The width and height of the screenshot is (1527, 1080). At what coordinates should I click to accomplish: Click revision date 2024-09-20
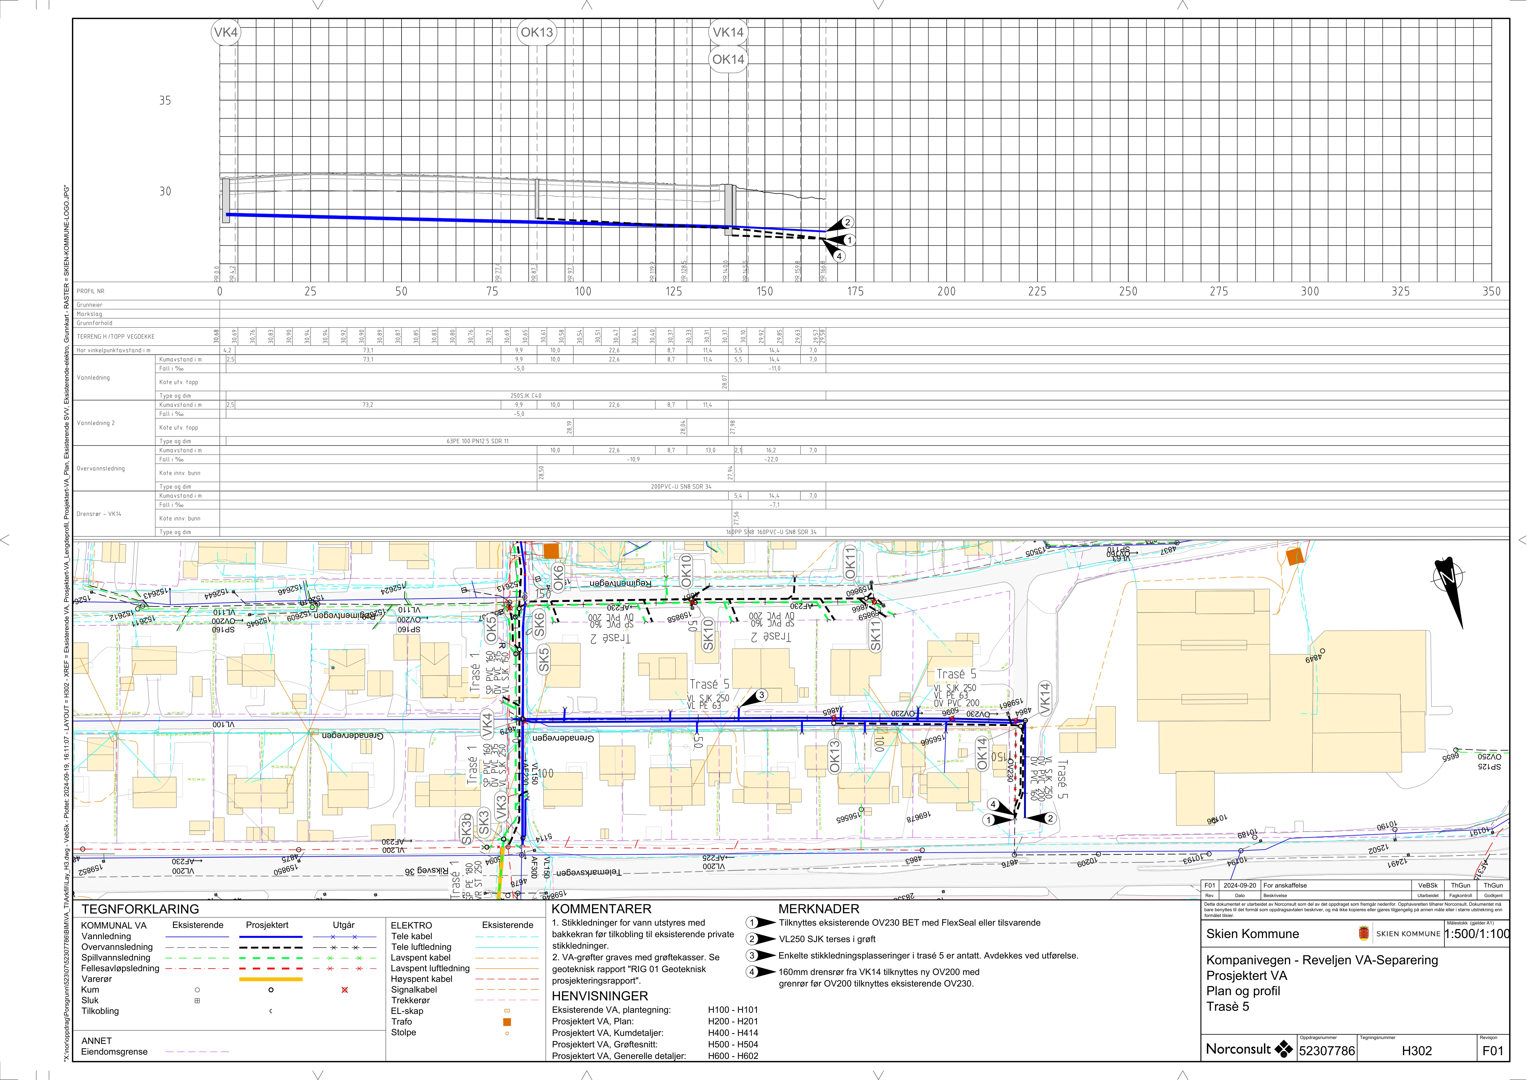pos(1240,886)
